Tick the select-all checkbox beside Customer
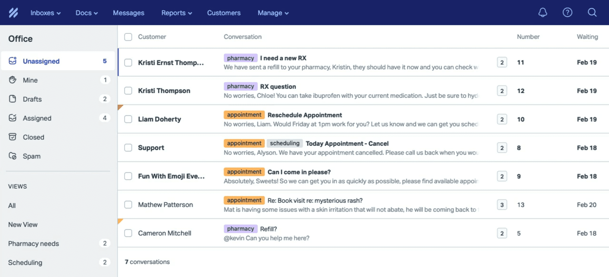 128,37
